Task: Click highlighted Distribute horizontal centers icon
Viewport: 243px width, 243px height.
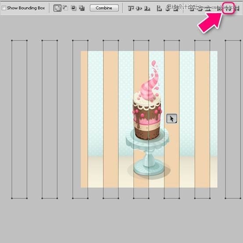Action: tap(228, 8)
